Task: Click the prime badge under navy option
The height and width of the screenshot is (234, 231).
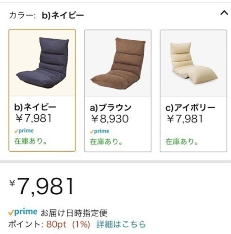Action: pyautogui.click(x=24, y=131)
